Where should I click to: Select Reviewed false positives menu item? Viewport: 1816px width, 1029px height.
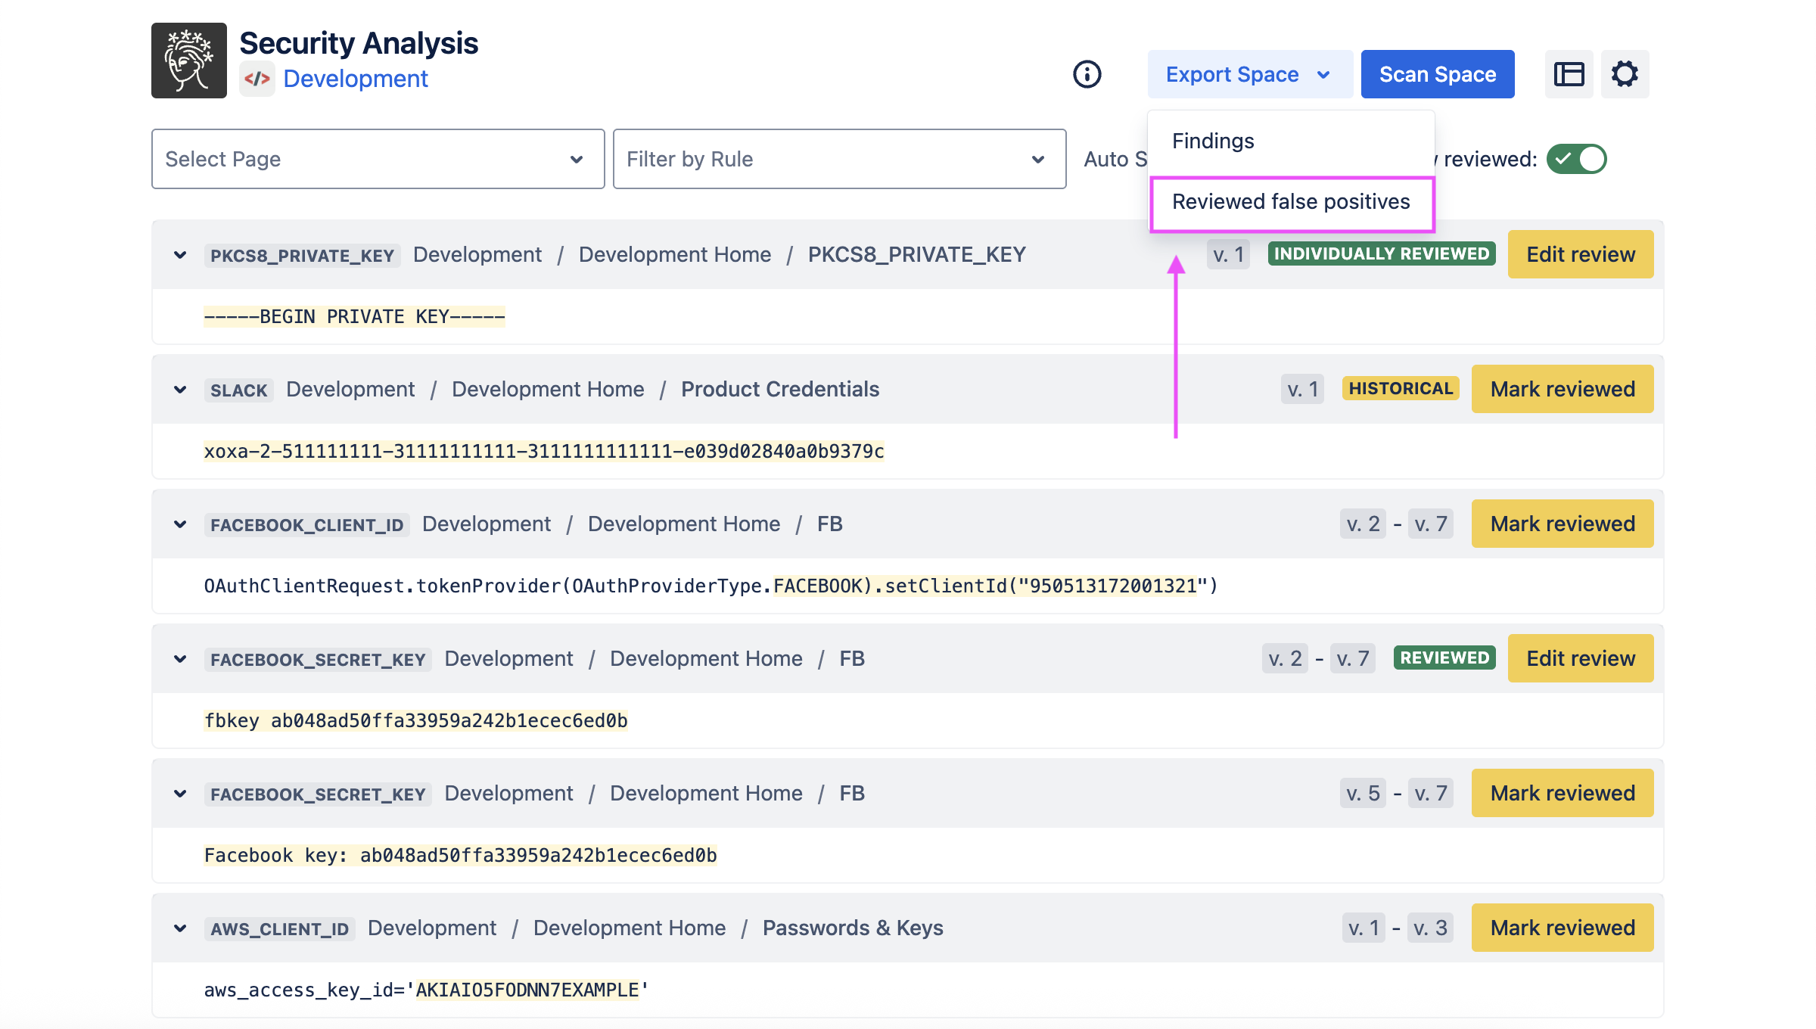[x=1291, y=202]
